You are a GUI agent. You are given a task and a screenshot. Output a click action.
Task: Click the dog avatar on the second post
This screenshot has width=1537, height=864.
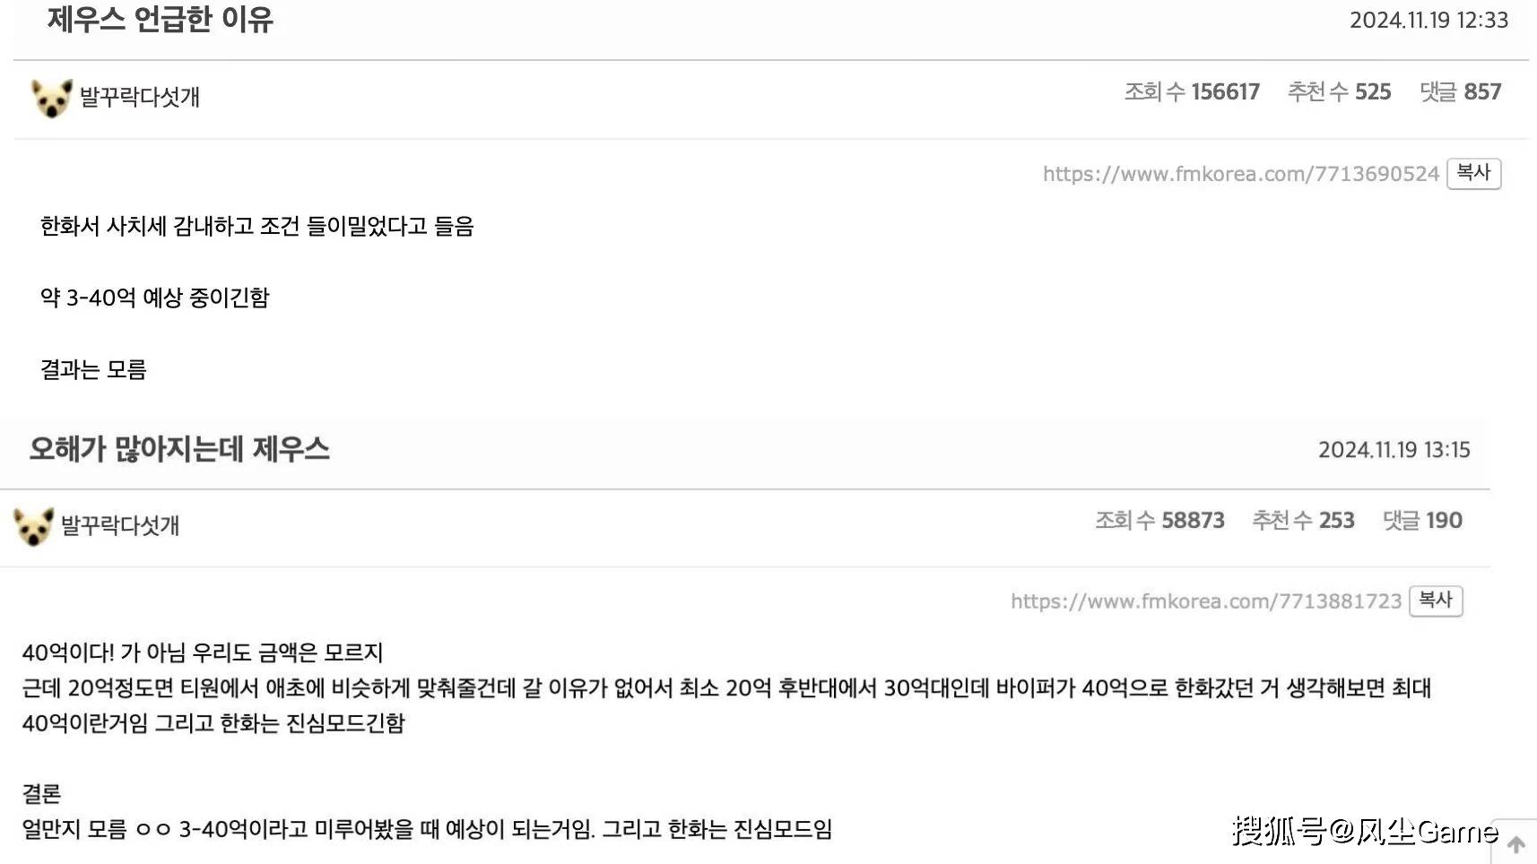pos(33,526)
